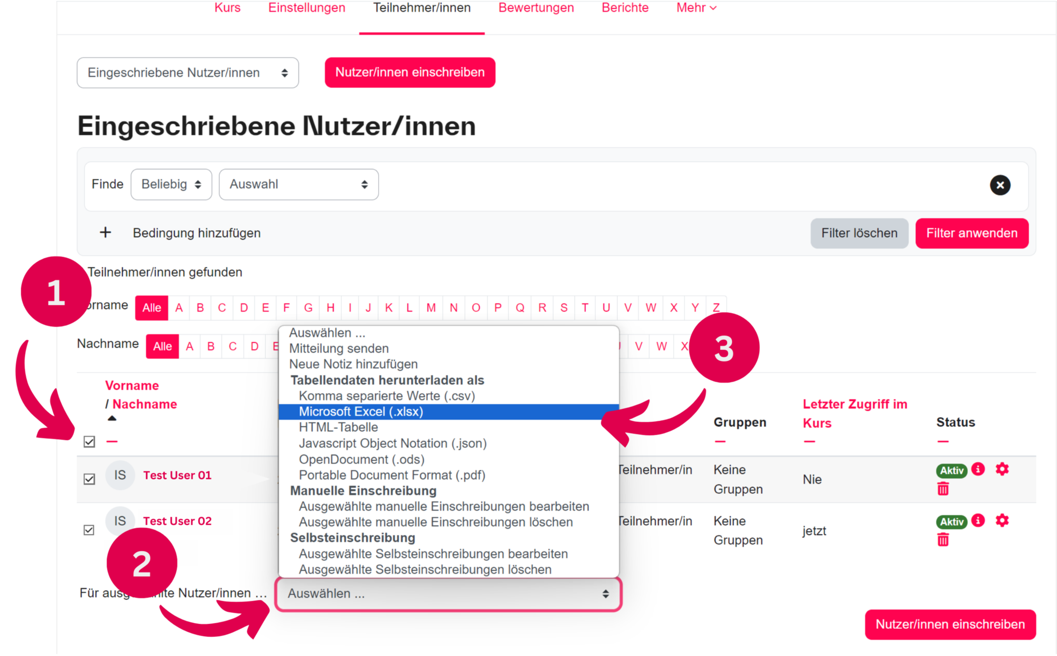Image resolution: width=1057 pixels, height=656 pixels.
Task: Select Microsoft Excel (.xlsx) from the menu
Action: [x=361, y=411]
